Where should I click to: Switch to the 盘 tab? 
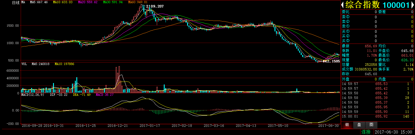coord(359,125)
